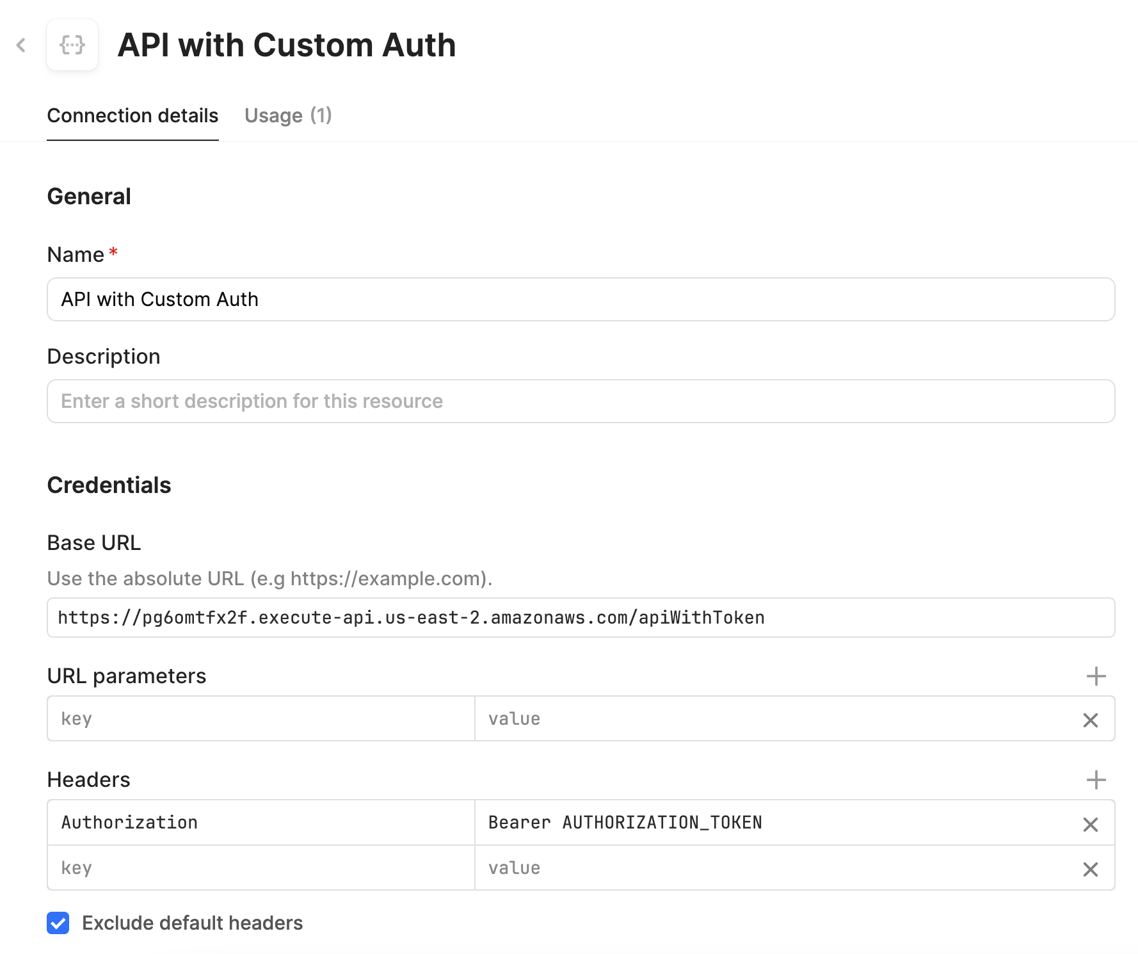Click the Base URL hint text
This screenshot has height=954, width=1138.
269,579
